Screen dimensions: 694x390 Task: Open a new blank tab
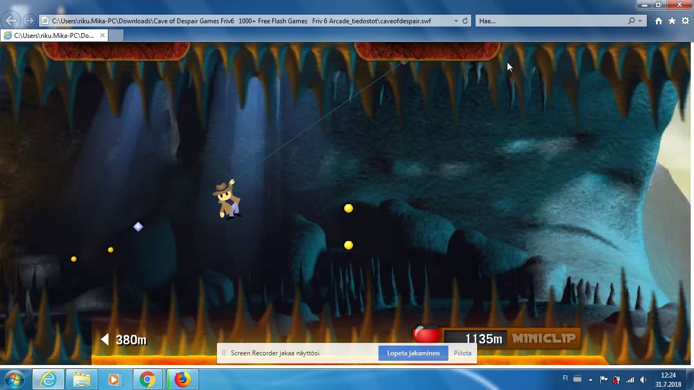click(116, 36)
